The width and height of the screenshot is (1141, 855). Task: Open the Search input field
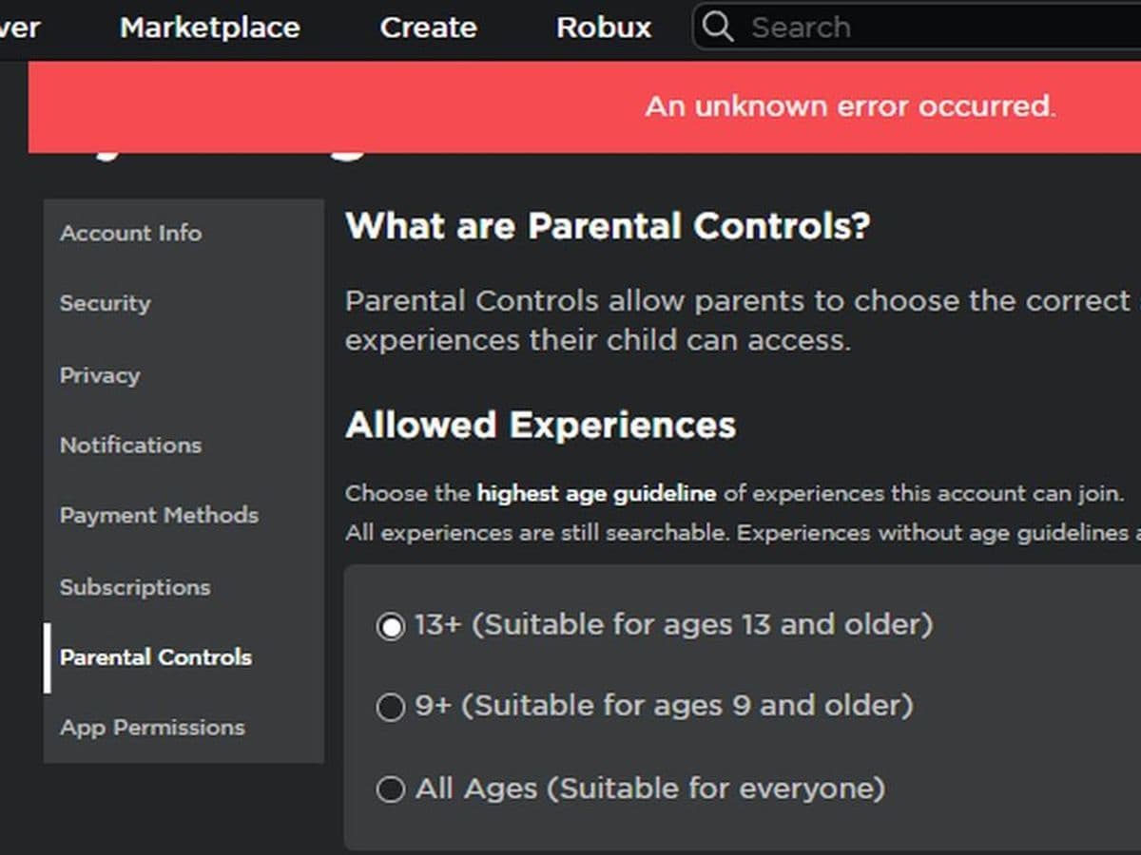[856, 27]
